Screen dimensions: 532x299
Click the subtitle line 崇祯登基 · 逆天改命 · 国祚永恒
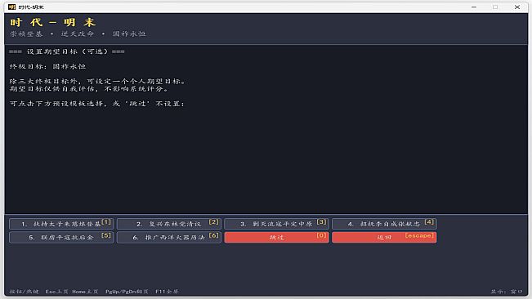coord(78,33)
